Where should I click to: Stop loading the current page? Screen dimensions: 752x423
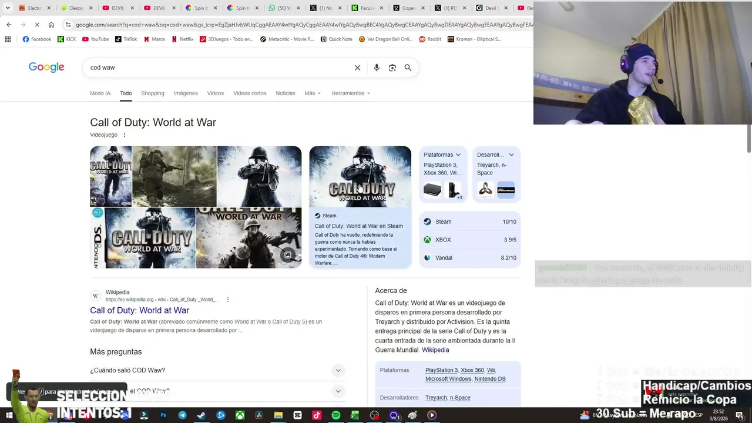37,25
